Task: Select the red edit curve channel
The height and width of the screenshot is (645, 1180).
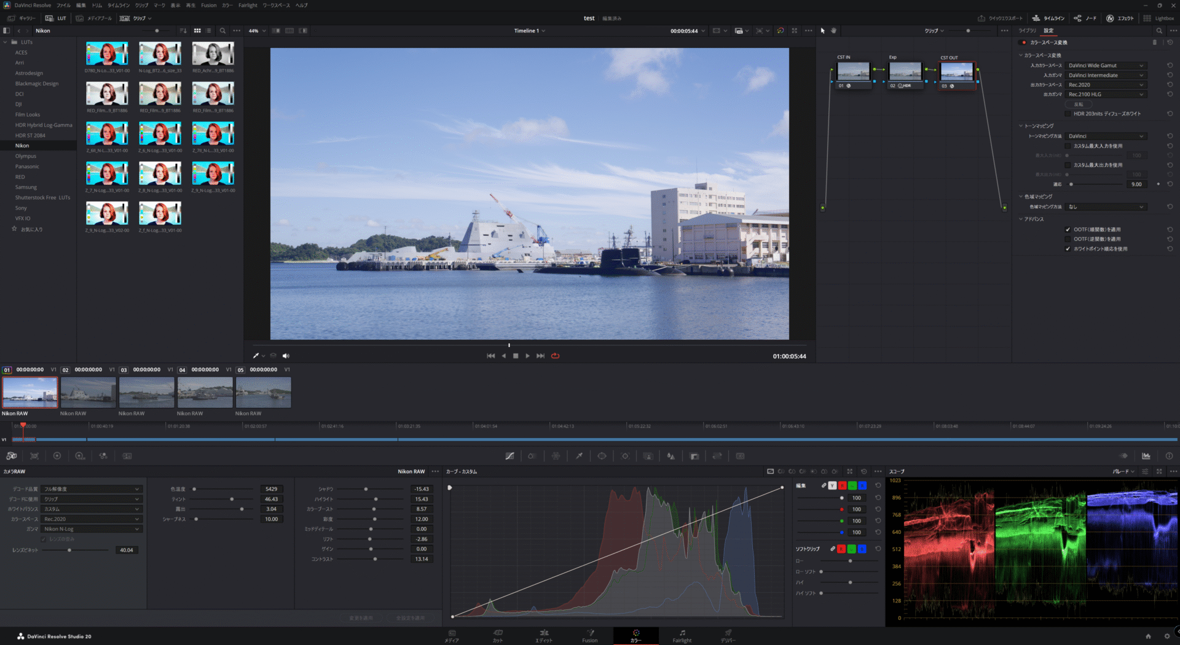Action: [x=843, y=485]
